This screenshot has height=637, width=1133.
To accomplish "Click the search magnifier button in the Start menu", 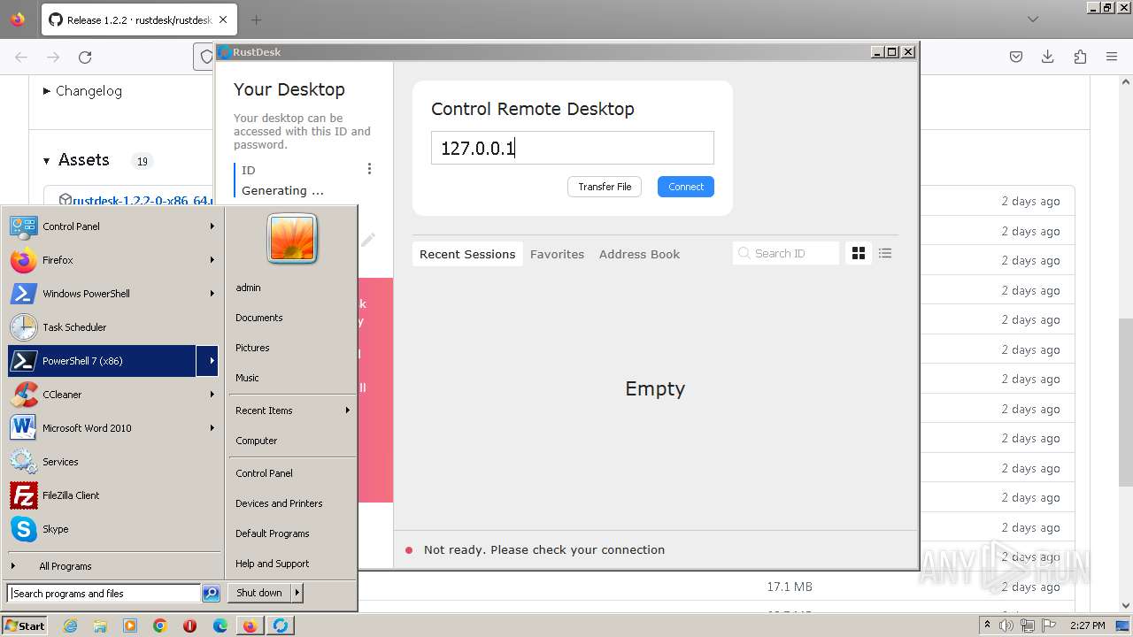I will pos(211,594).
